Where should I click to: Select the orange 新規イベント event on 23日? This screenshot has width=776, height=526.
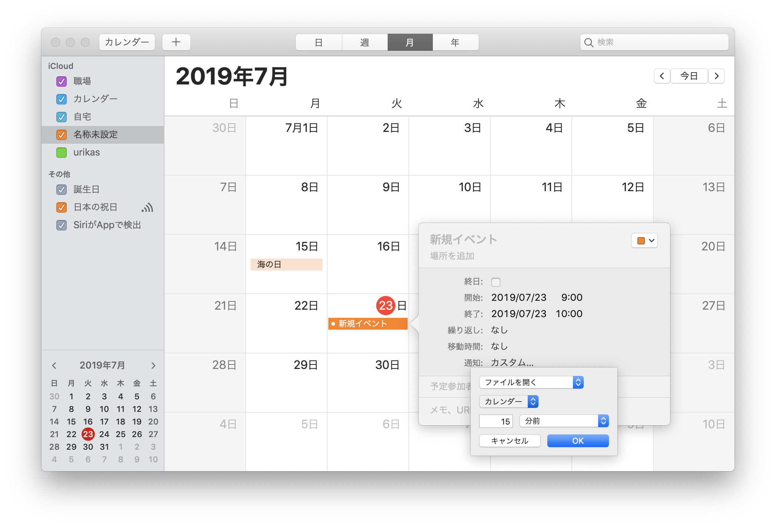click(x=368, y=324)
